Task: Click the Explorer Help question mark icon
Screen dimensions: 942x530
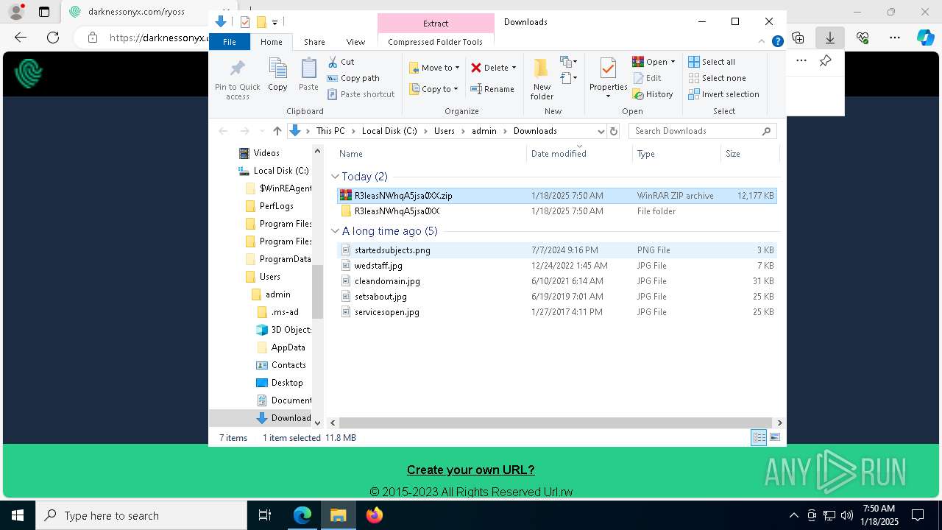Action: click(777, 42)
